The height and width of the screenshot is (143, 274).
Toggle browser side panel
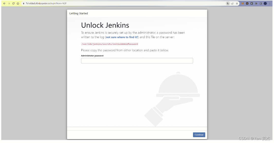[261, 4]
